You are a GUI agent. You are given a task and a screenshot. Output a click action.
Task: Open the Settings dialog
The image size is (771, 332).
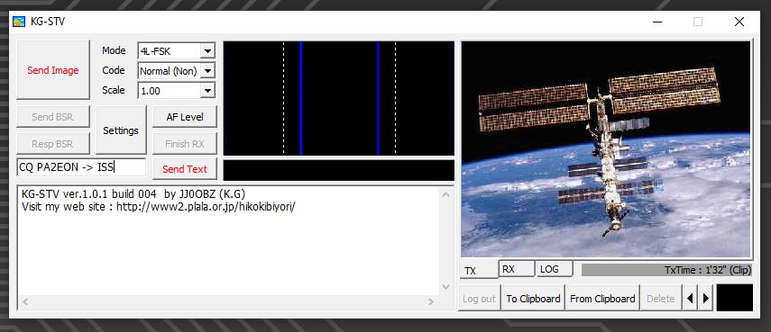(x=121, y=130)
